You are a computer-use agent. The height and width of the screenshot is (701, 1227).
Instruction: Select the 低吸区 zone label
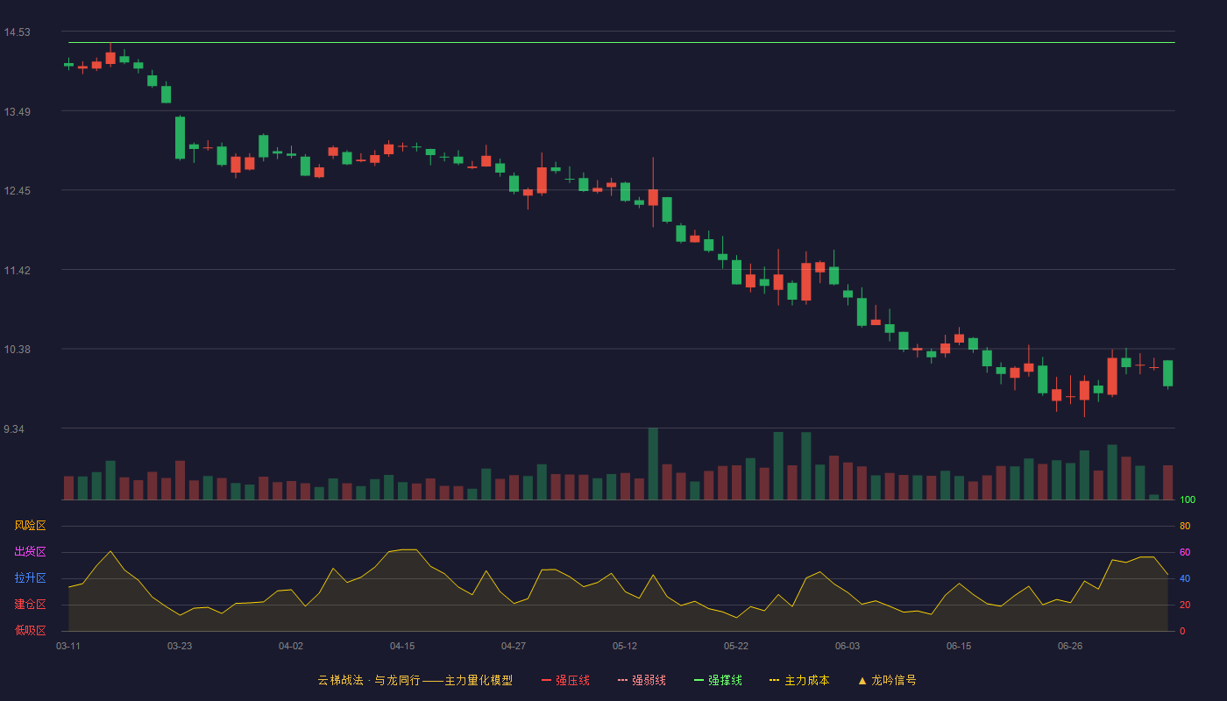30,630
